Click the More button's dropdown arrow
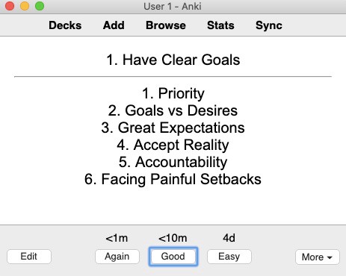This screenshot has width=346, height=276. pos(330,257)
